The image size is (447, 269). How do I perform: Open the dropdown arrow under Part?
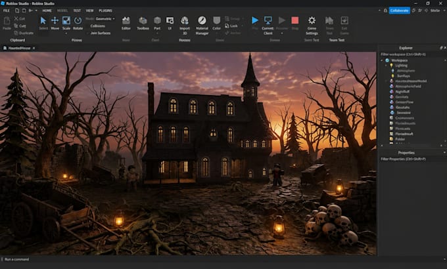coord(157,33)
